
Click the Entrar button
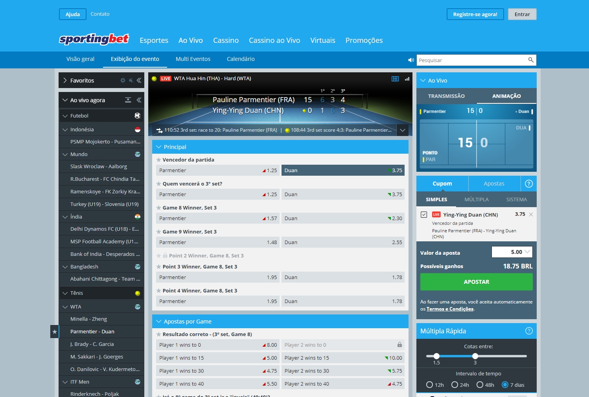click(x=522, y=14)
